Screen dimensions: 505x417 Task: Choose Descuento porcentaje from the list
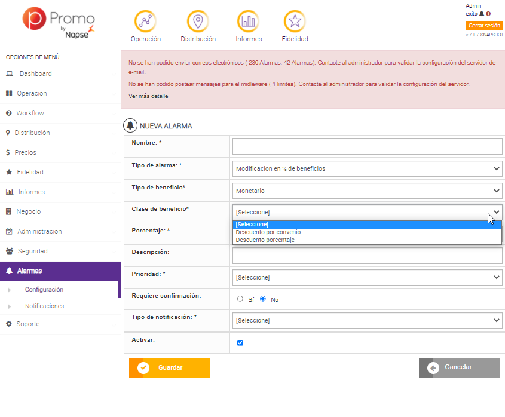[x=265, y=240]
